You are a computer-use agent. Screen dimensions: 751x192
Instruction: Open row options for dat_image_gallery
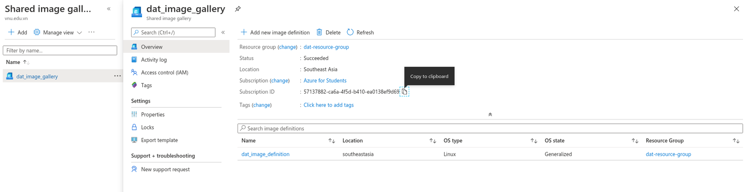coord(117,76)
